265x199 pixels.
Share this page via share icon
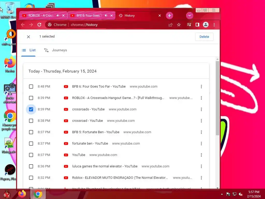171,25
